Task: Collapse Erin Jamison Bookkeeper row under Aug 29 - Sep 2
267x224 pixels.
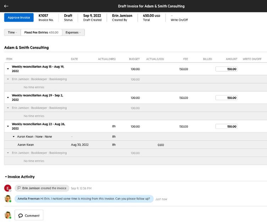Action: pyautogui.click(x=8, y=108)
